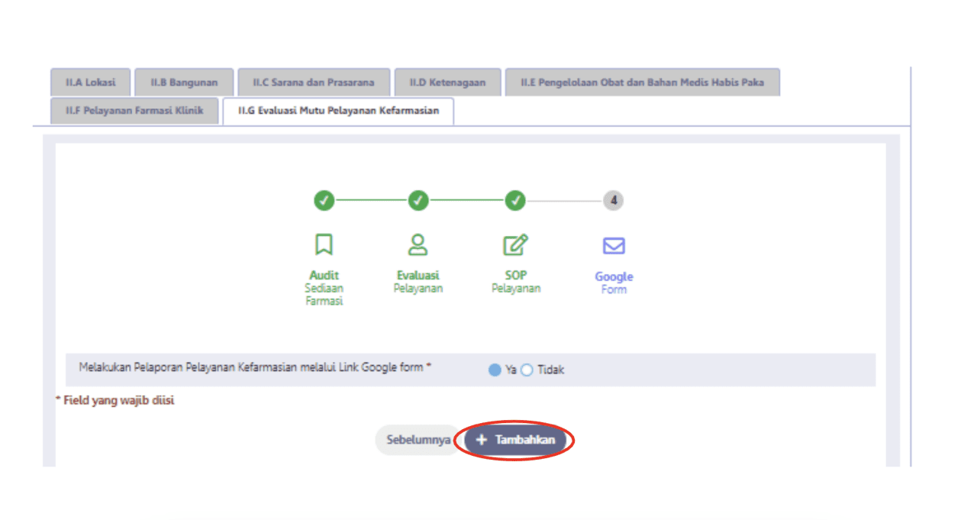
Task: Switch to II.F Pelayanan Farmasi Klinik tab
Action: tap(134, 111)
